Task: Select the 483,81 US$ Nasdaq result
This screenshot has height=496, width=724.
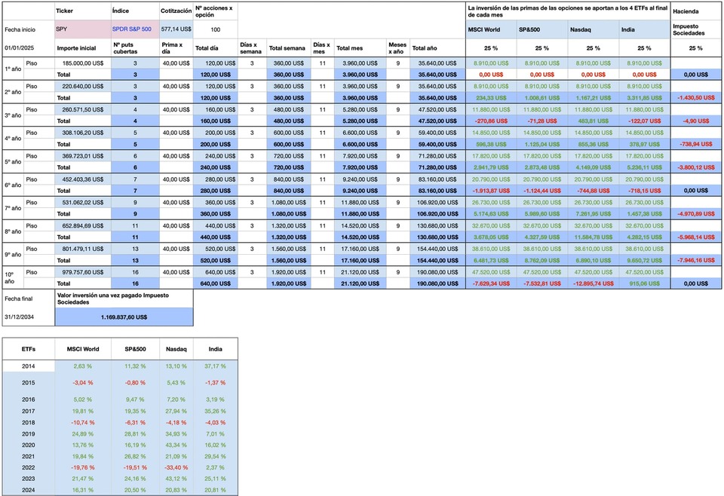Action: click(594, 121)
